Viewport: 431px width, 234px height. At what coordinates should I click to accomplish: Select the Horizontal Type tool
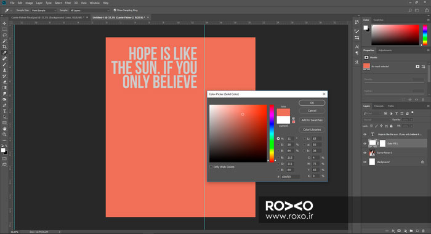point(4,111)
